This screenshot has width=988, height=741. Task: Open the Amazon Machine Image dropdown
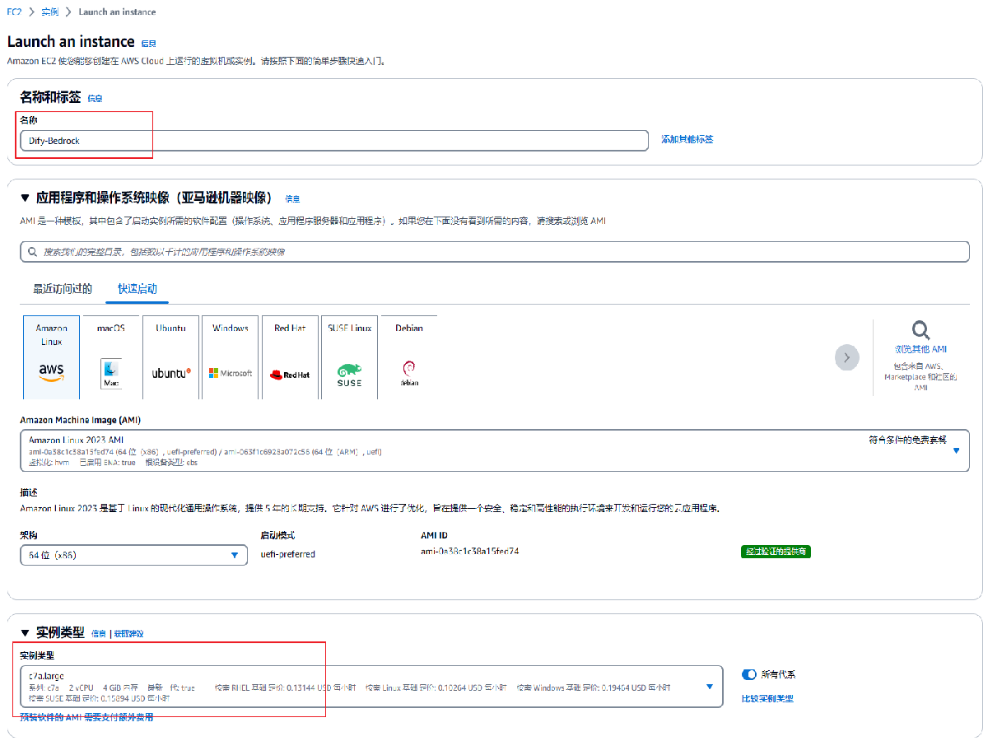pos(956,450)
